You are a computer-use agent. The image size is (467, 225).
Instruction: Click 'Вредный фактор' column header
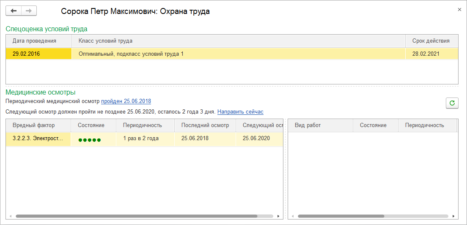point(34,125)
